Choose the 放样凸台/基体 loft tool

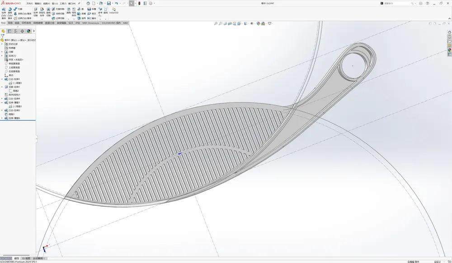click(x=23, y=14)
